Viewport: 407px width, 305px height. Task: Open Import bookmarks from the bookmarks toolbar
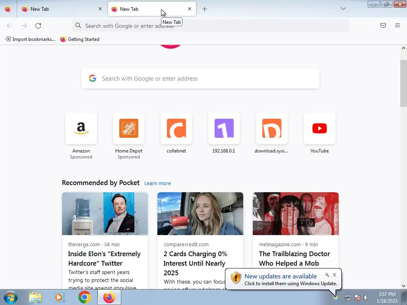click(x=30, y=39)
